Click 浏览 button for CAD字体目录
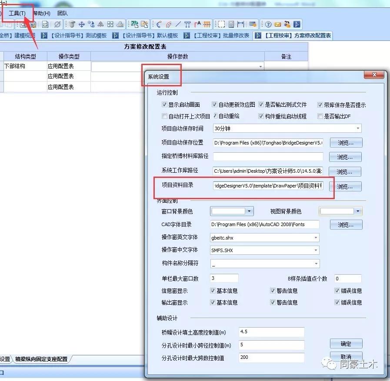This screenshot has width=390, height=381. coord(346,225)
